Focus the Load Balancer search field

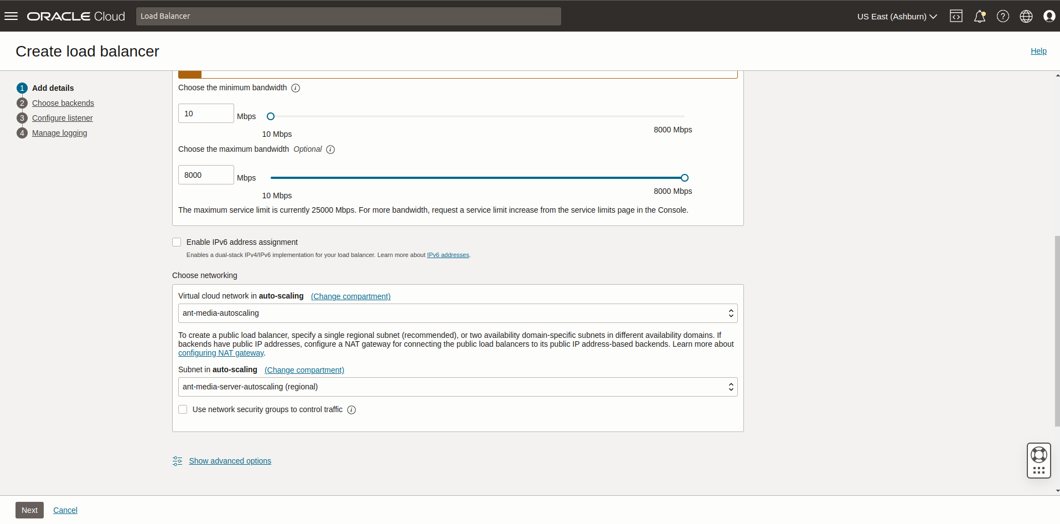tap(349, 16)
